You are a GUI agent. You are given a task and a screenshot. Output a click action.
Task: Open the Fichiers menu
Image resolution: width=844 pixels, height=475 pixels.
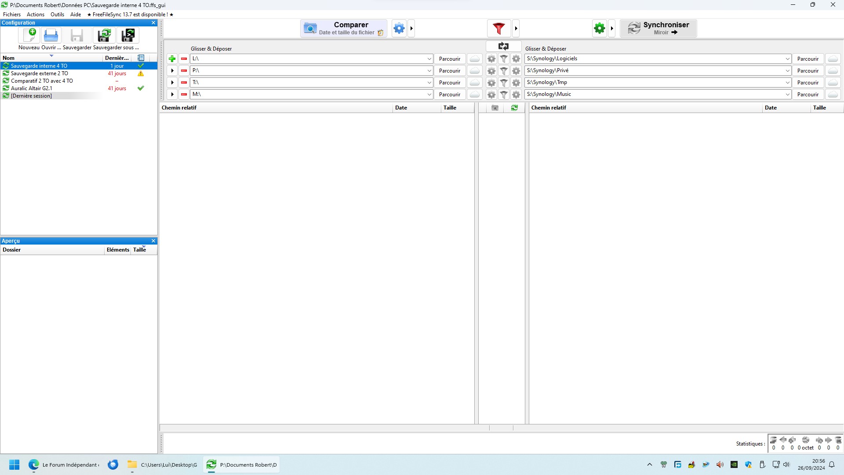coord(12,15)
